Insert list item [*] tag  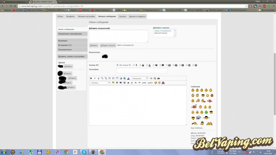click(117, 78)
